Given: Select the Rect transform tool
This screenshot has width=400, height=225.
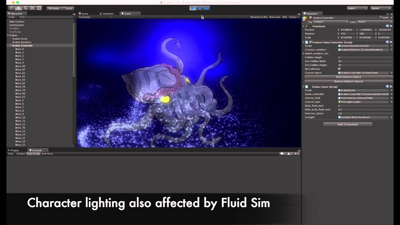Looking at the screenshot, I should coord(38,8).
